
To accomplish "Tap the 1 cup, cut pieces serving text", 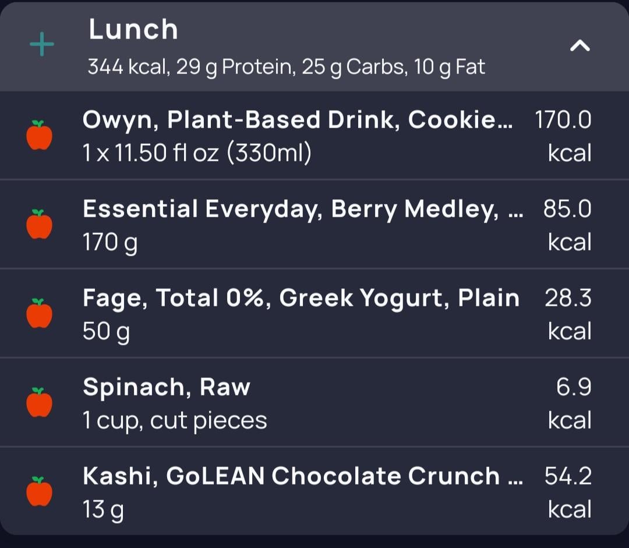I will click(x=175, y=421).
